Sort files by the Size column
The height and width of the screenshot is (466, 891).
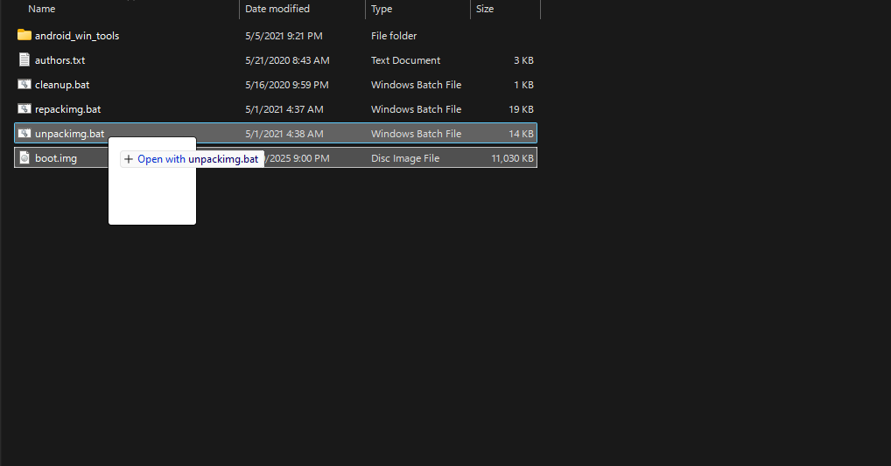(x=485, y=9)
